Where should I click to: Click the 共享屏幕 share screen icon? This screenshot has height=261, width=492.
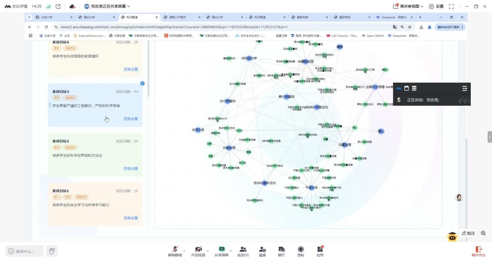point(221,250)
